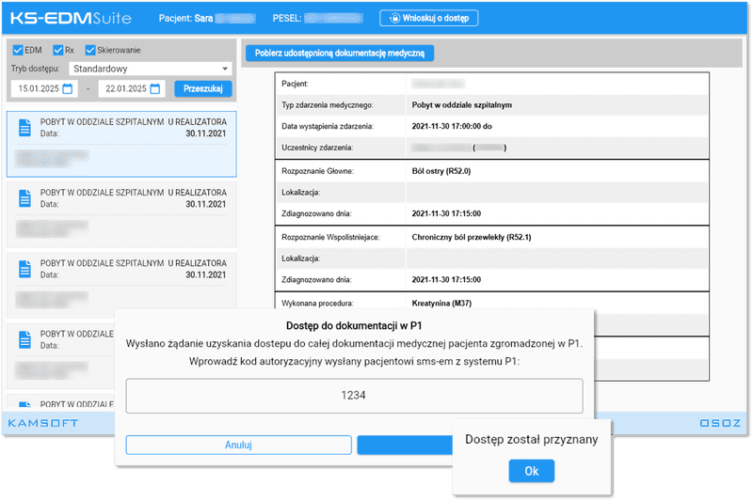Toggle the Skierowanie checkbox

[x=90, y=50]
